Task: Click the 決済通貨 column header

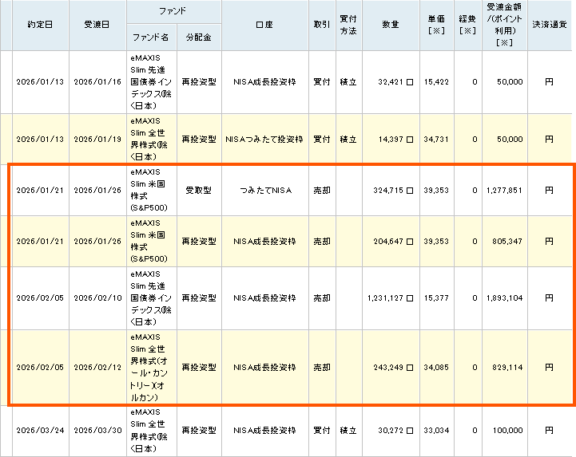Action: pyautogui.click(x=550, y=25)
